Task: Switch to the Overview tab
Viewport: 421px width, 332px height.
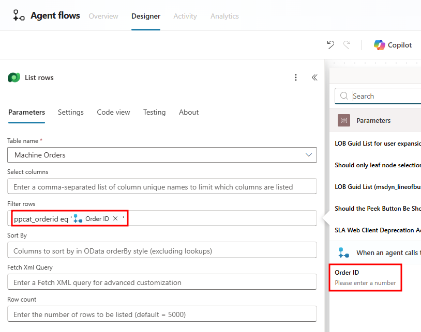Action: tap(103, 16)
